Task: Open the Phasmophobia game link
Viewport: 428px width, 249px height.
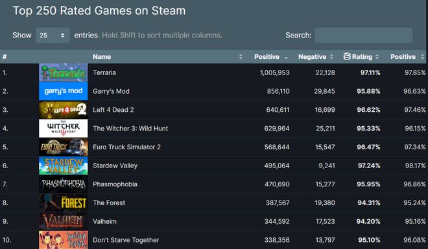Action: (115, 184)
